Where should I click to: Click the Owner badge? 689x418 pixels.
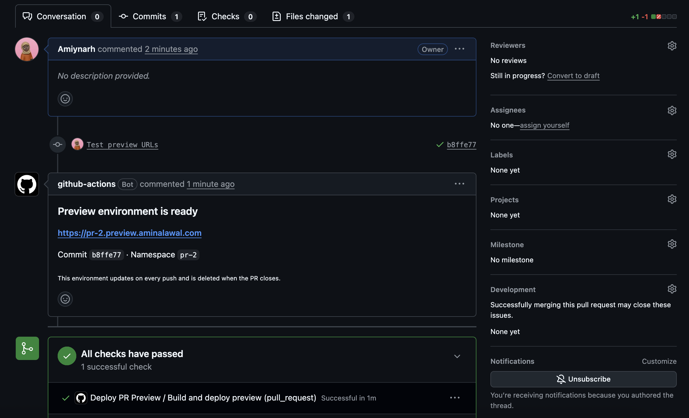[432, 49]
